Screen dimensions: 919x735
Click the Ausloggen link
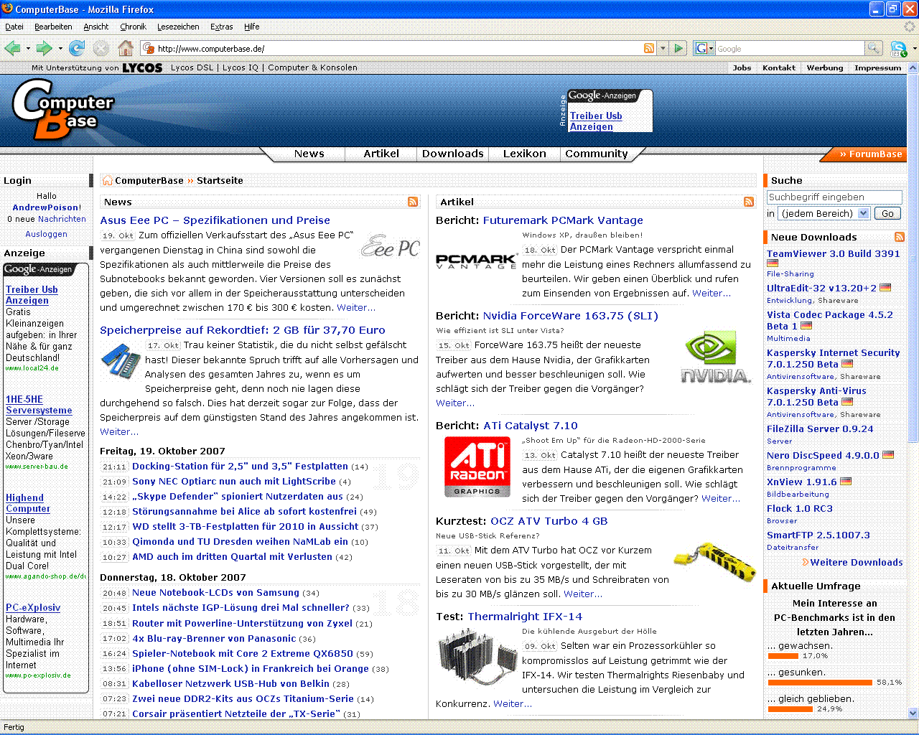(x=46, y=234)
